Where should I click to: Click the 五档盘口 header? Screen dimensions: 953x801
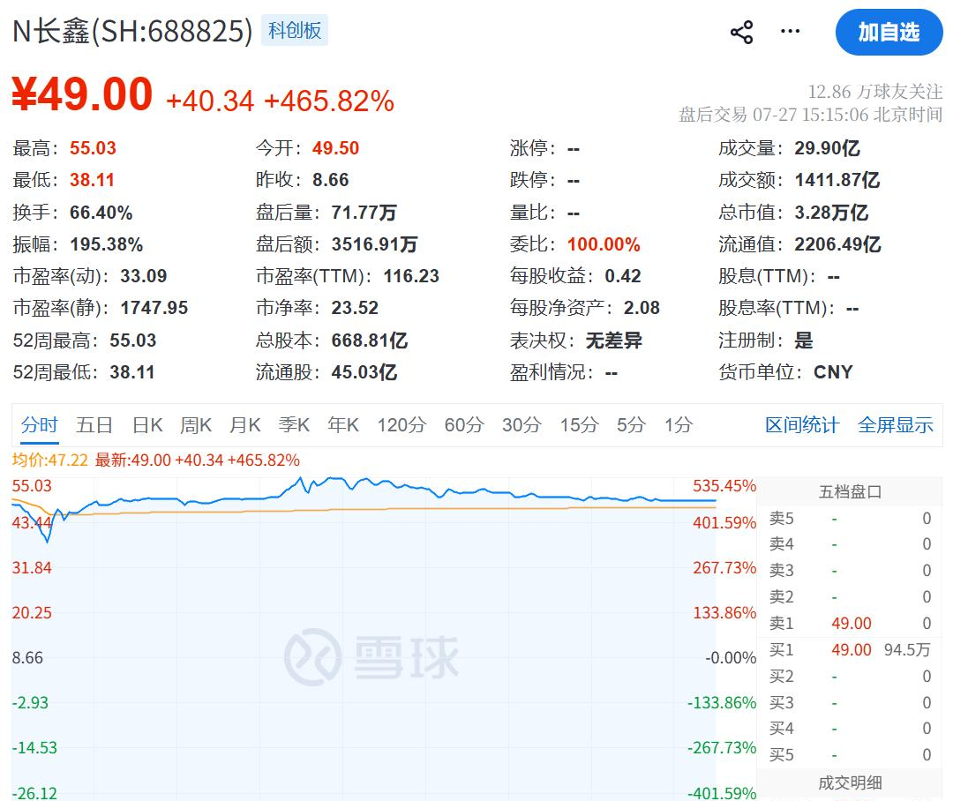(x=850, y=491)
